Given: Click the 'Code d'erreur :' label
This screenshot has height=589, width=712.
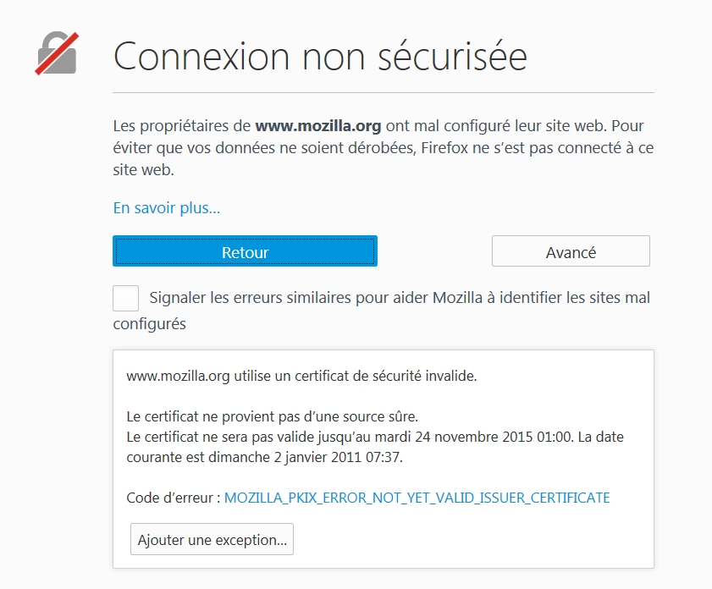Looking at the screenshot, I should [x=174, y=498].
